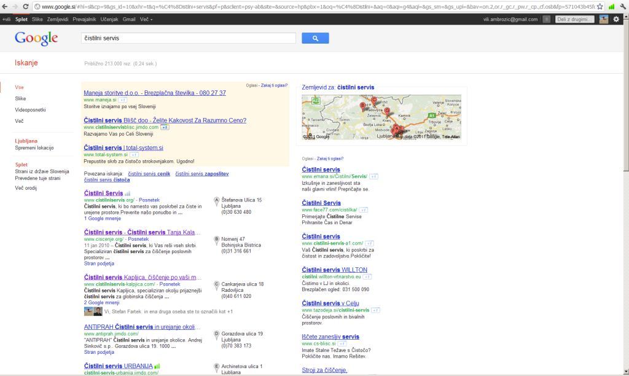
Task: Open 'Slike' in the top black bar
Action: click(37, 19)
